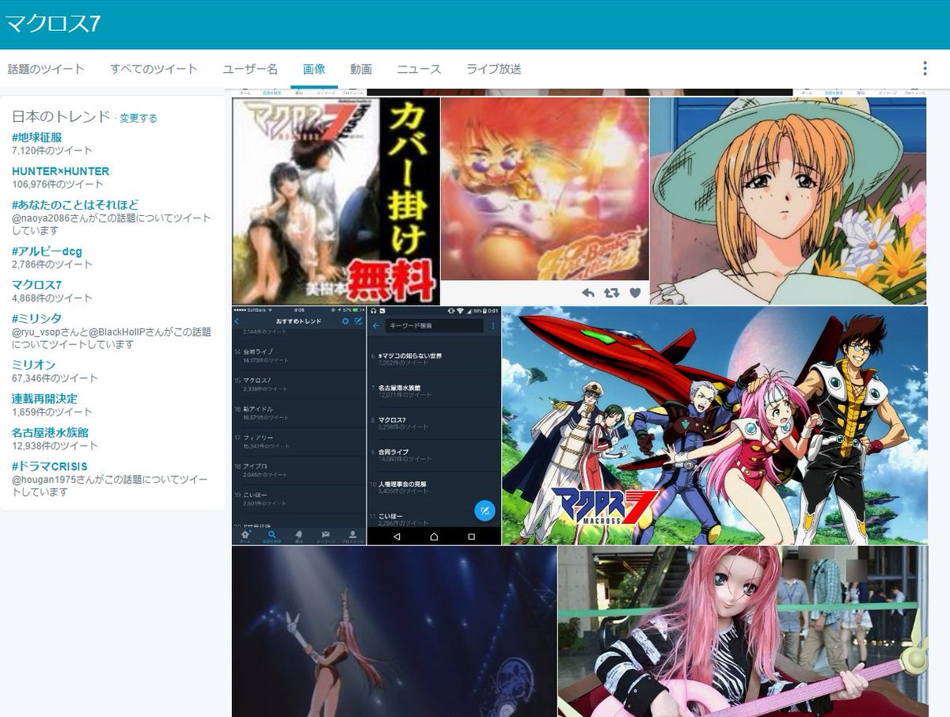This screenshot has height=717, width=950.
Task: Click the マクロス7 search heading
Action: pyautogui.click(x=53, y=23)
